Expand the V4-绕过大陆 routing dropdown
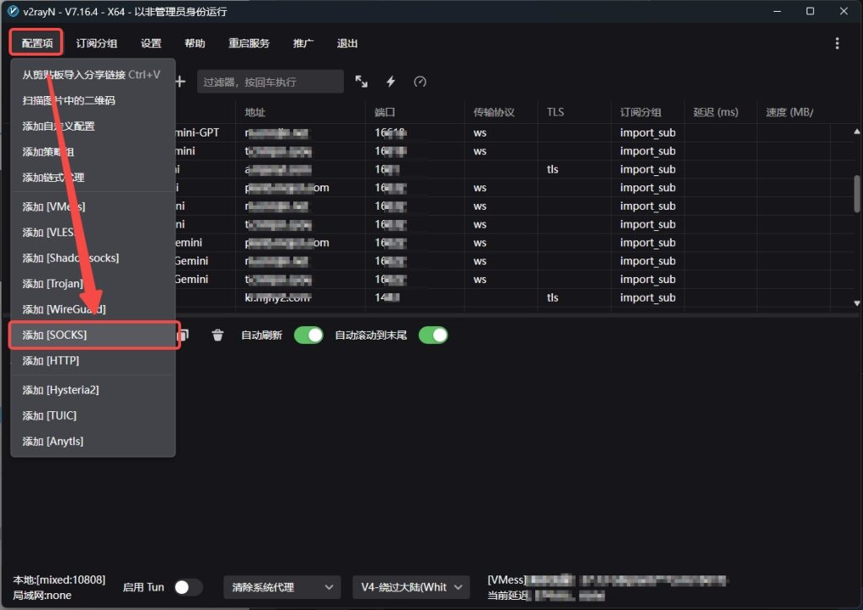Image resolution: width=863 pixels, height=610 pixels. tap(410, 587)
